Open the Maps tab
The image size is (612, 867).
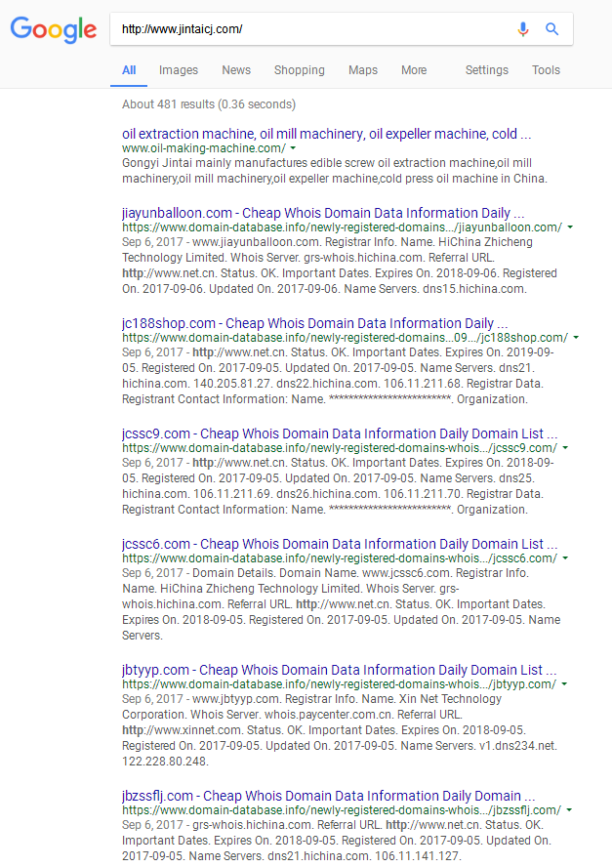pyautogui.click(x=363, y=70)
